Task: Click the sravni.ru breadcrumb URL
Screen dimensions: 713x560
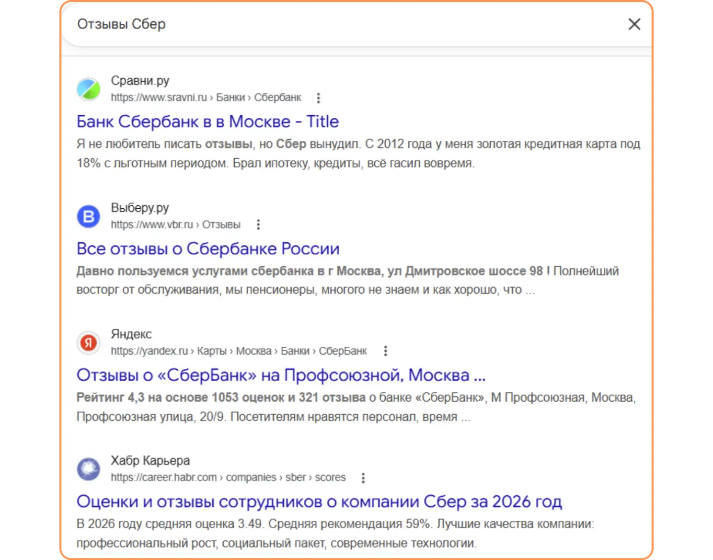Action: click(206, 97)
